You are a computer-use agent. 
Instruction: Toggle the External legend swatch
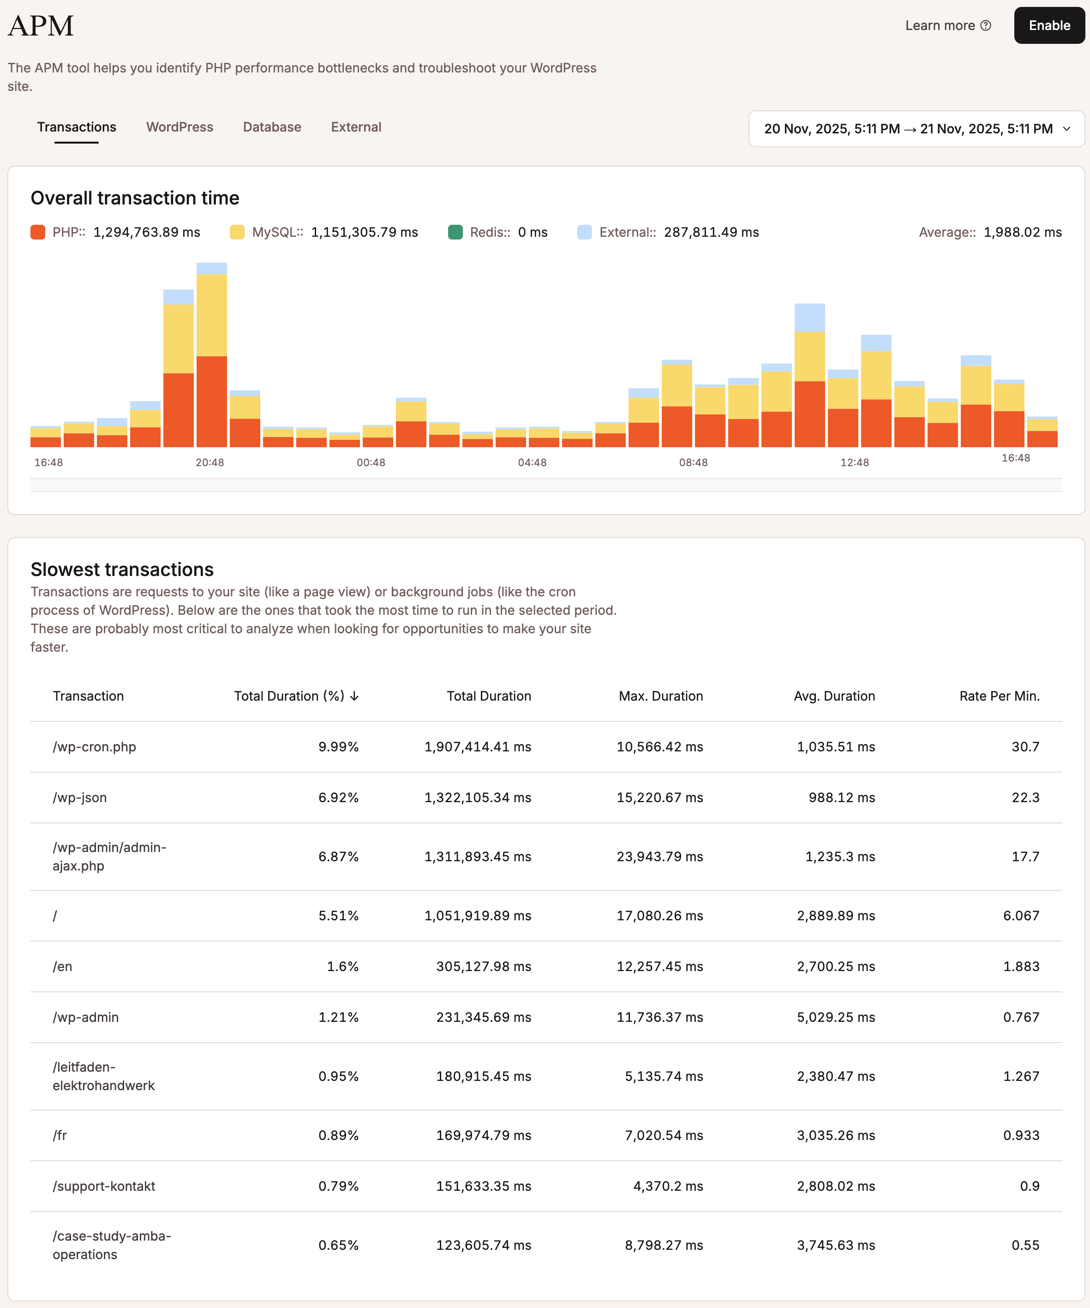(x=584, y=232)
